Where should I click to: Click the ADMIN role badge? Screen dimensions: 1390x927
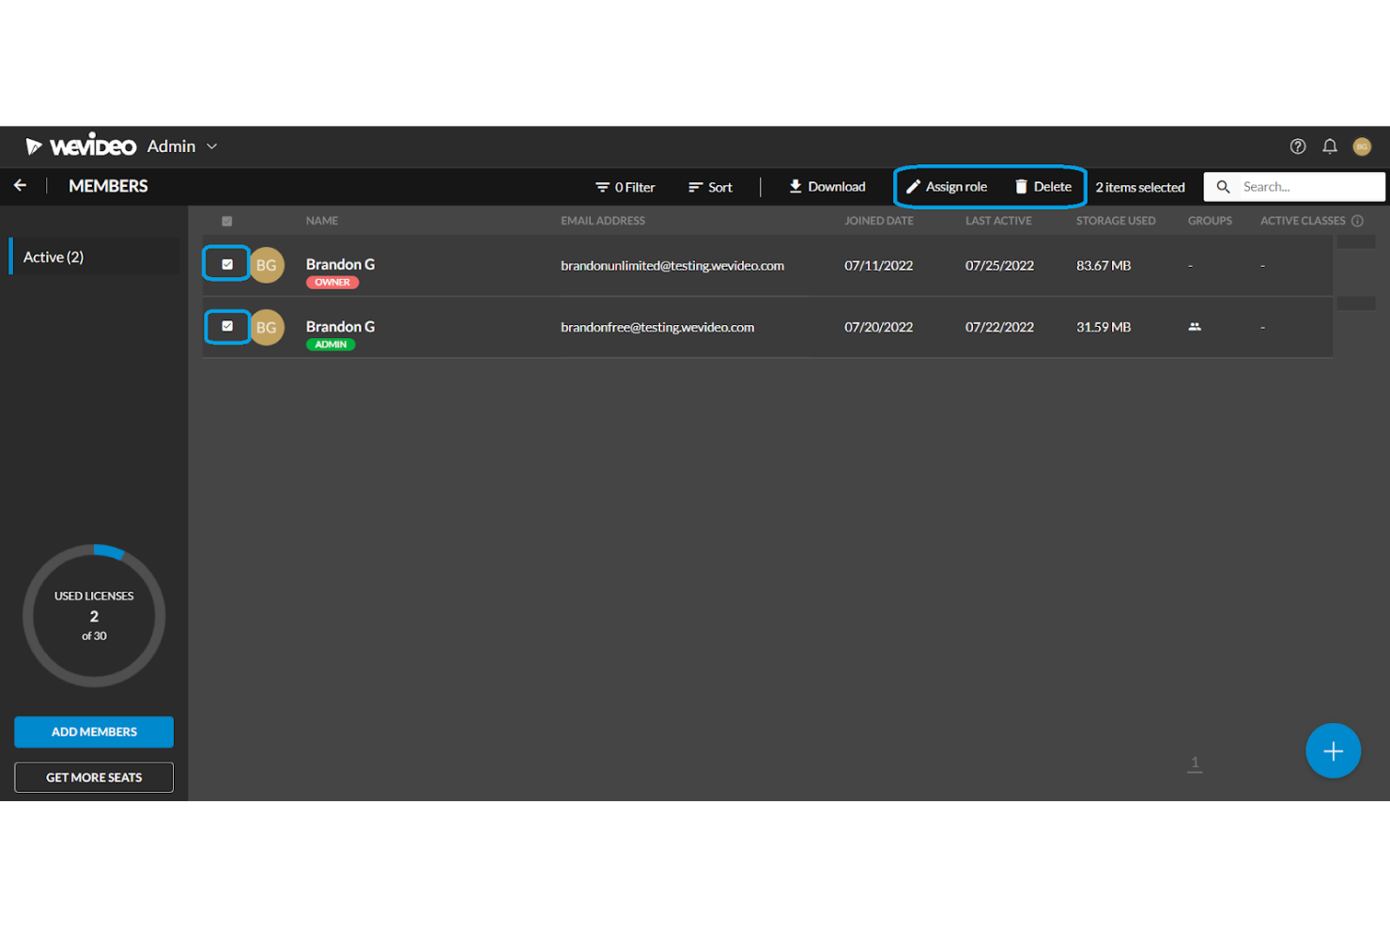pos(331,345)
